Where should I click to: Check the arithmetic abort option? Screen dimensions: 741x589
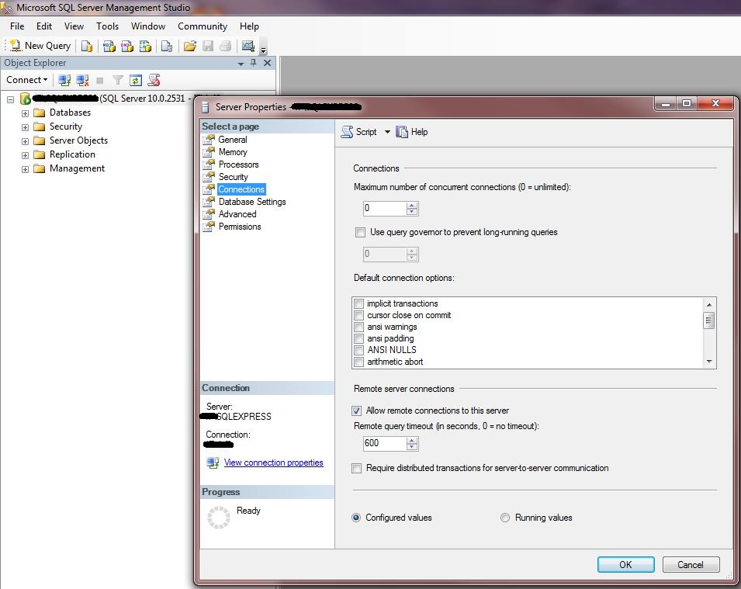(x=359, y=362)
